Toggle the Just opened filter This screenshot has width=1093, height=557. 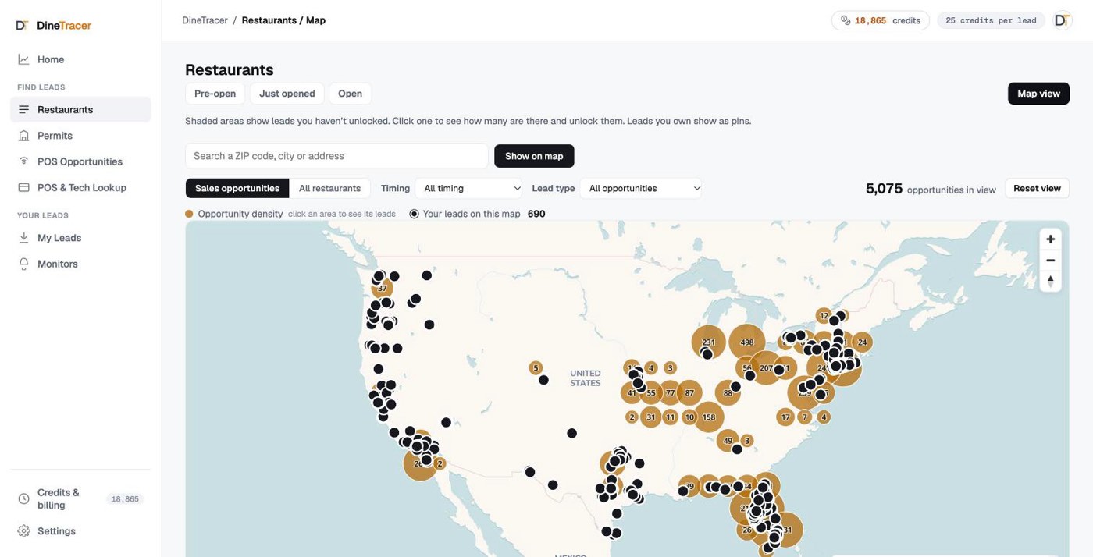(287, 94)
